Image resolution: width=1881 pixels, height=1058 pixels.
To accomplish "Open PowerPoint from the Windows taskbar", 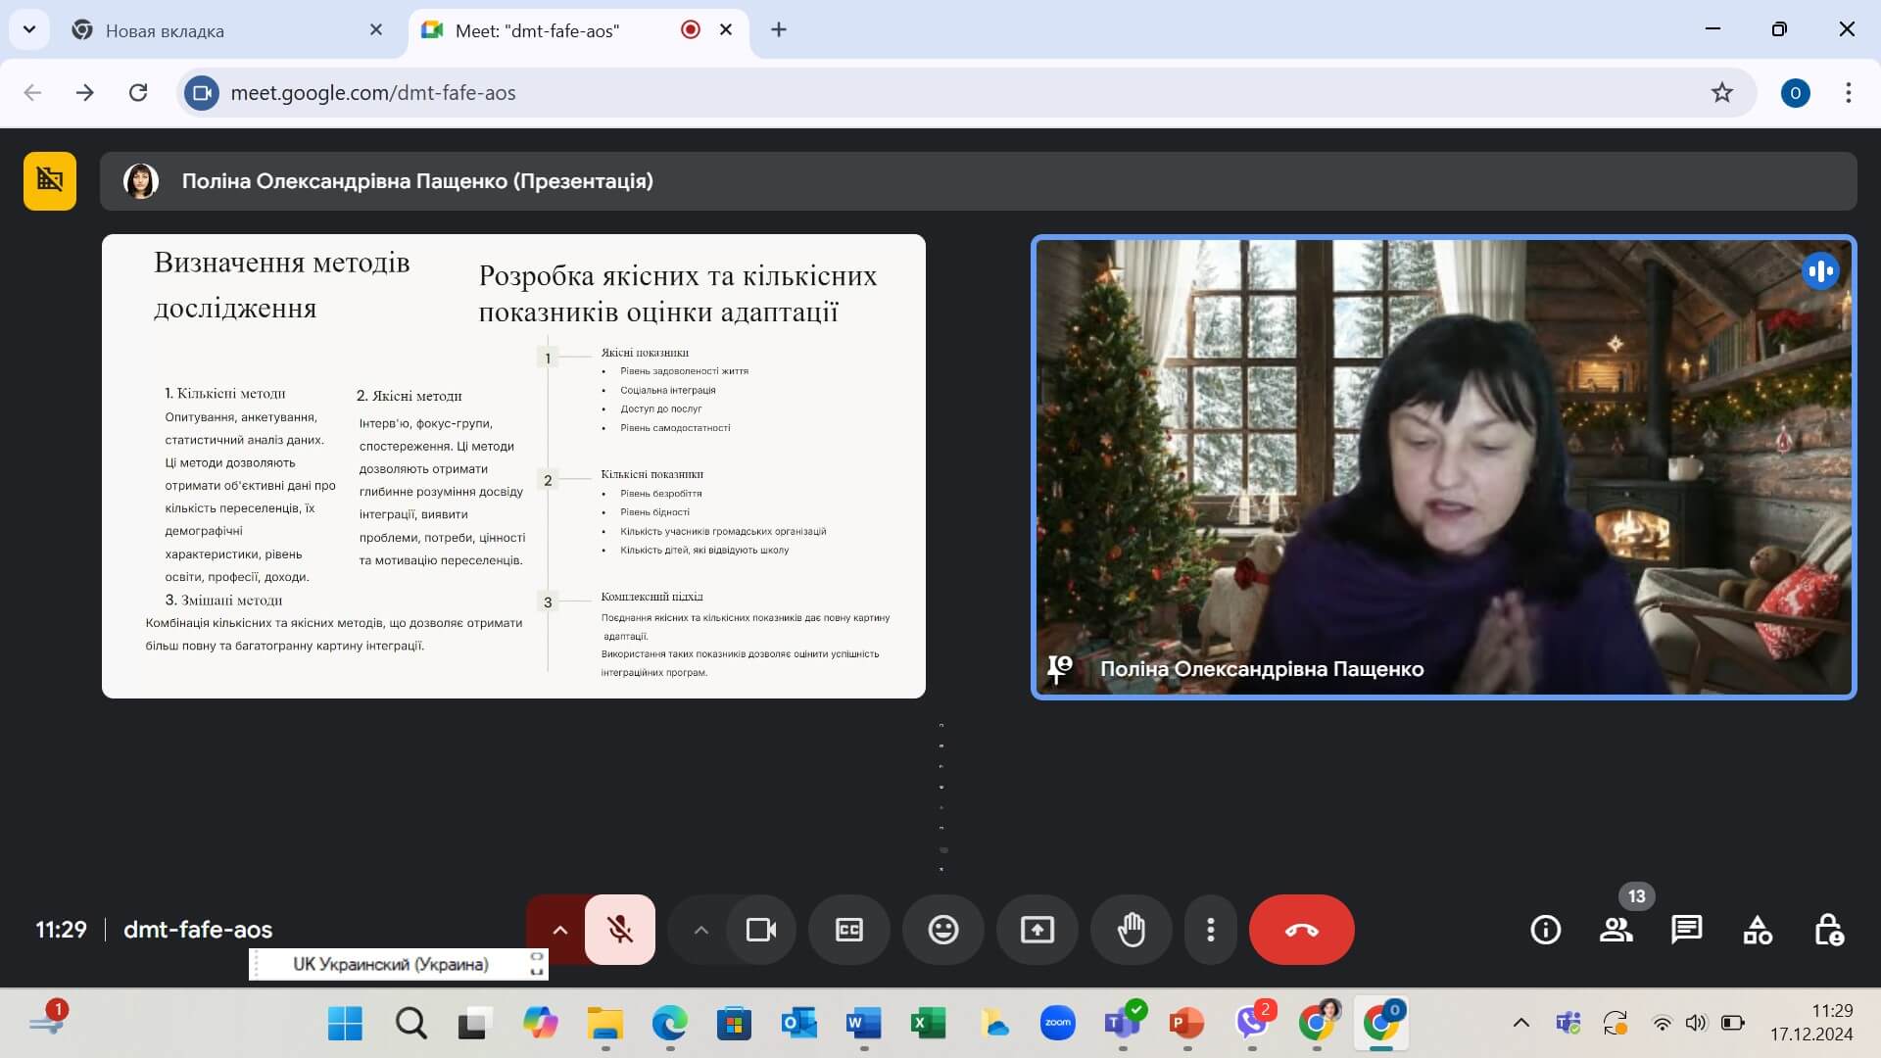I will point(1186,1024).
